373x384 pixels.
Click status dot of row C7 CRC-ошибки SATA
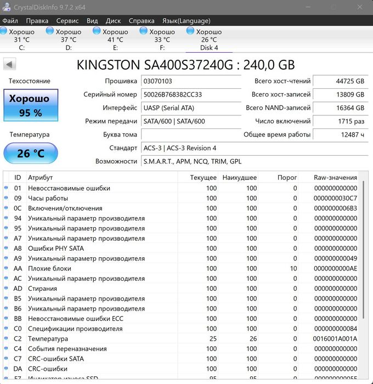pos(6,358)
